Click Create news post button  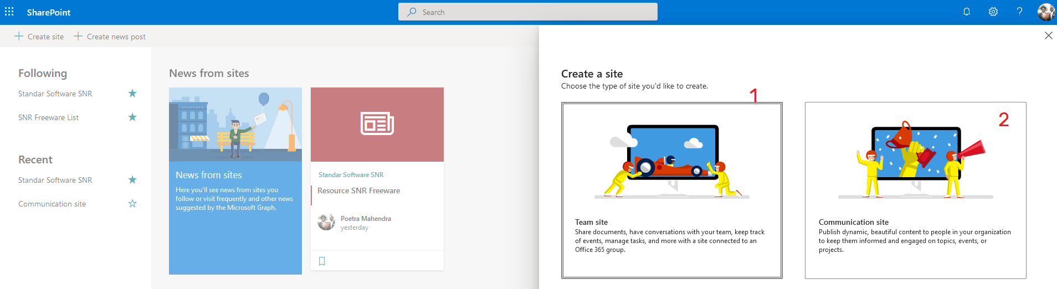click(x=110, y=37)
